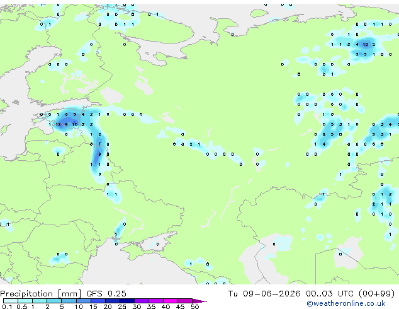Screen dimensions: 399x309
Task: Select the 45–50 mm legend swatch
Action: [x=185, y=301]
